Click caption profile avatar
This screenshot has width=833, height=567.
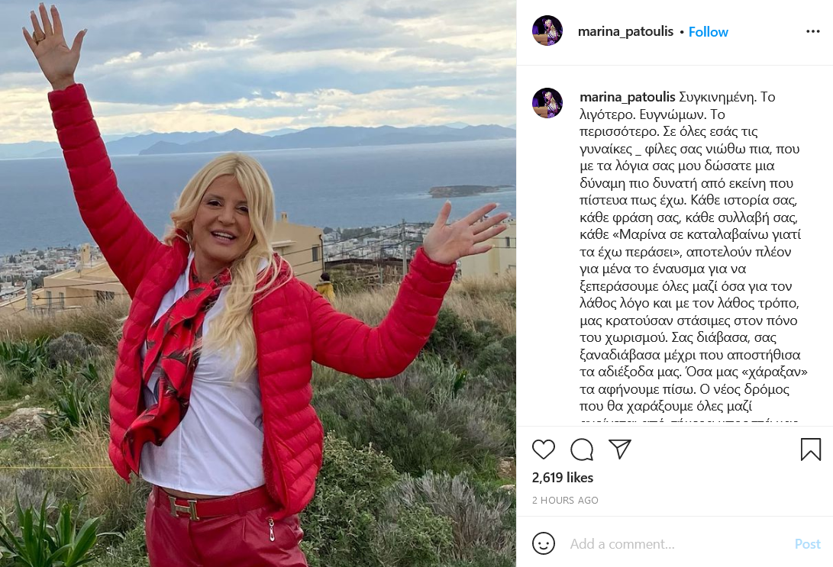click(547, 103)
